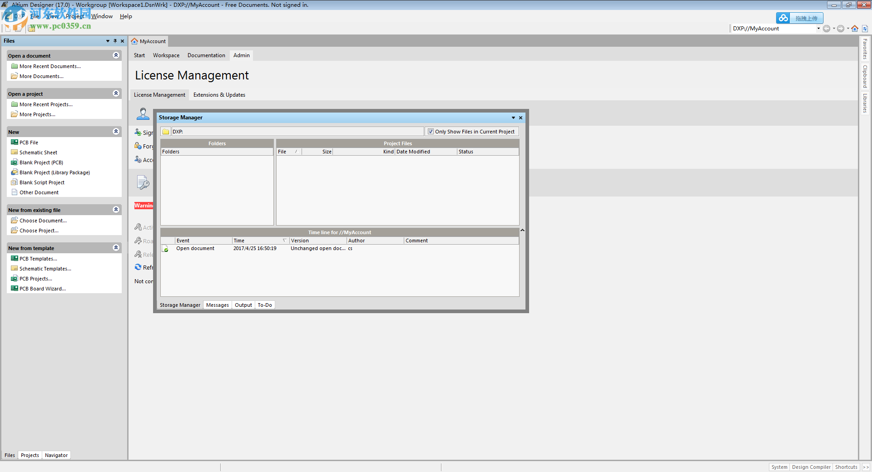Viewport: 872px width, 472px height.
Task: Switch to Navigator panel tab
Action: coord(56,455)
